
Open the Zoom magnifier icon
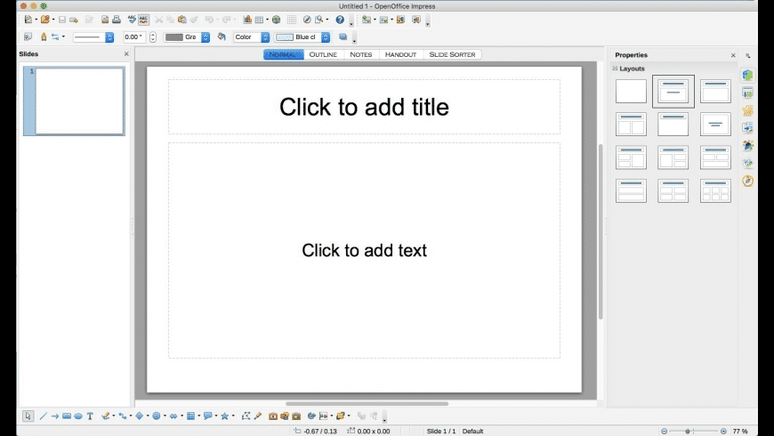[x=319, y=20]
